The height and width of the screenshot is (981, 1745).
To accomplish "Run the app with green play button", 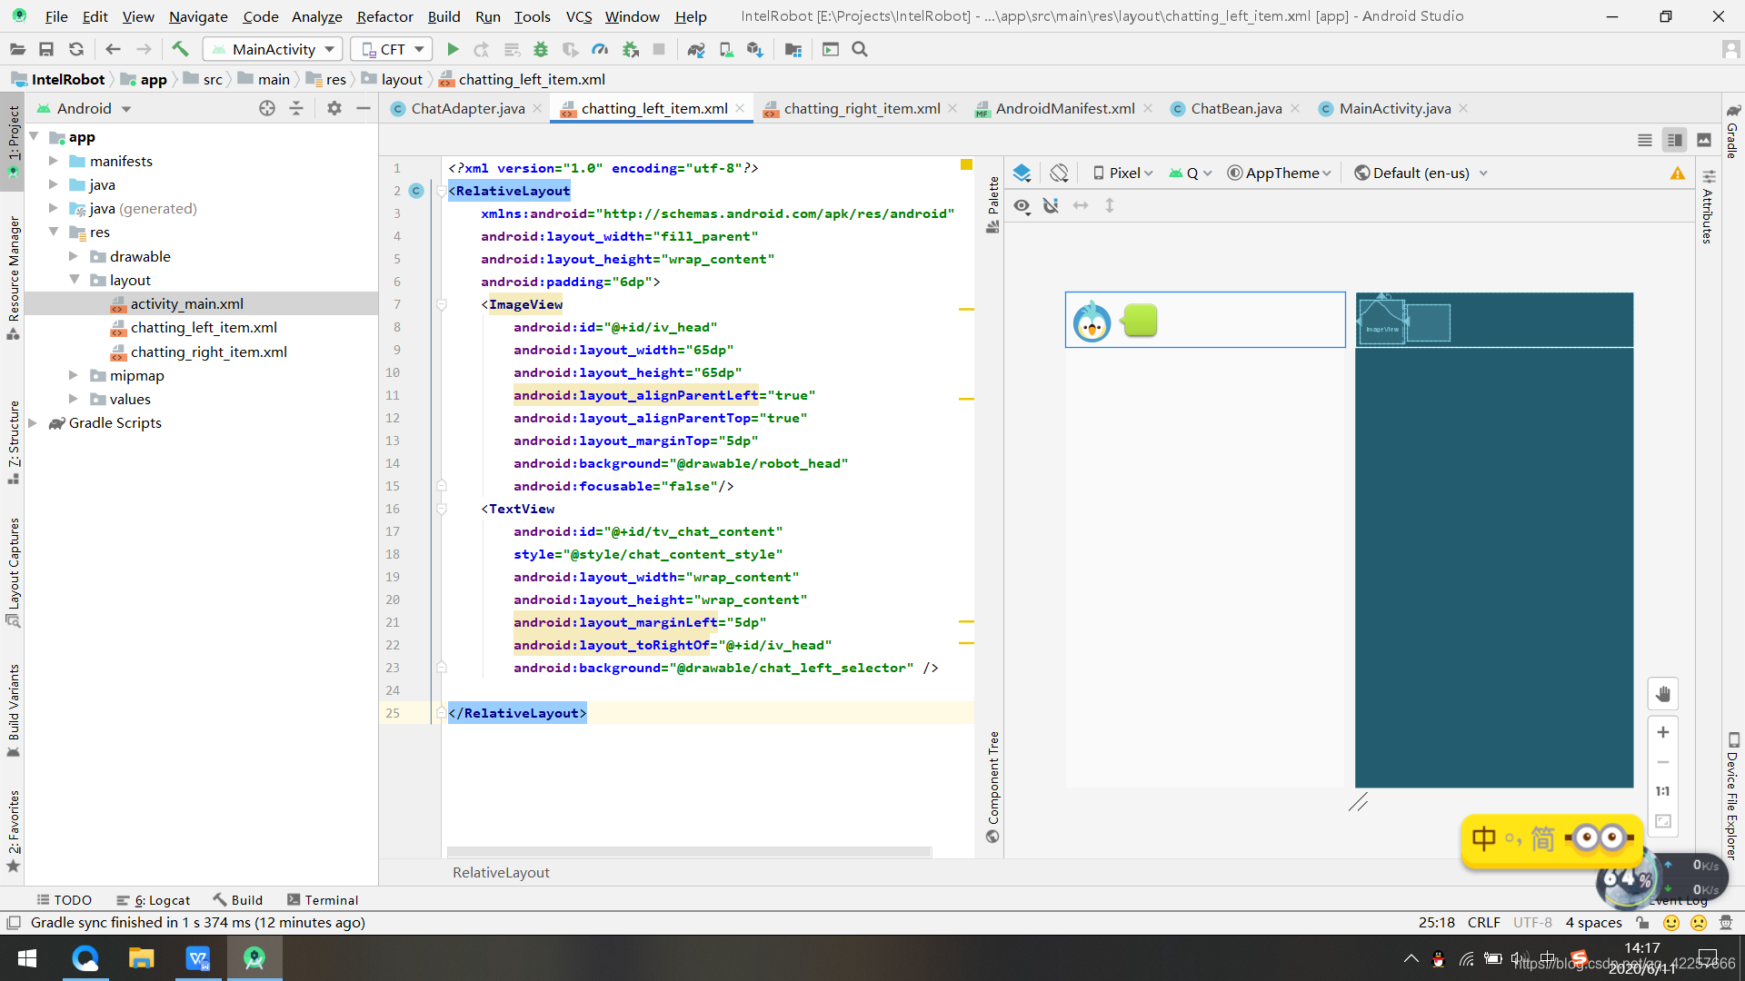I will tap(453, 49).
